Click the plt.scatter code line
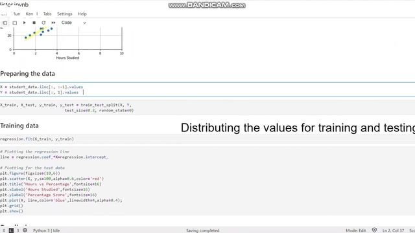The width and height of the screenshot is (415, 233). point(52,179)
